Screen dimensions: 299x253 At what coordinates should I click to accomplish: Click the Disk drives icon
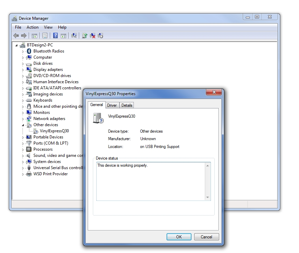[29, 64]
